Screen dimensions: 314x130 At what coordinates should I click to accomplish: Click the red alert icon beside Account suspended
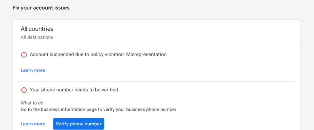tap(24, 55)
